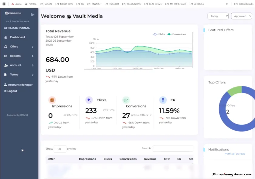The width and height of the screenshot is (255, 179).
Task: Open the Account Manager menu item
Action: coord(18,85)
